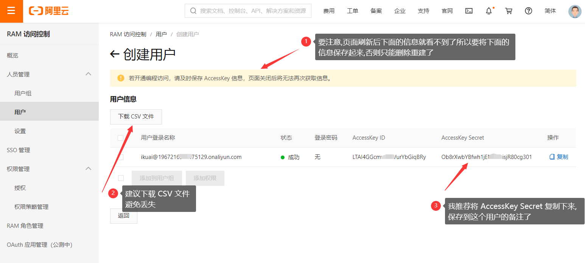Open the hamburger menu in the orange corner
585x263 pixels.
click(x=11, y=11)
